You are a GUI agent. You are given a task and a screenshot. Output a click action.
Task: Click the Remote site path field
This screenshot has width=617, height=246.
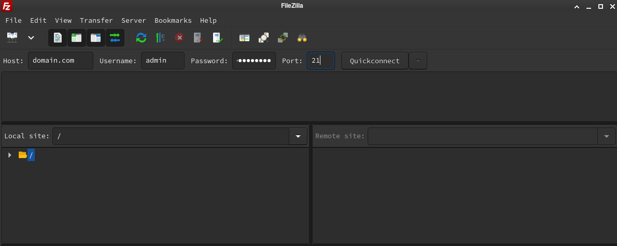pos(482,136)
